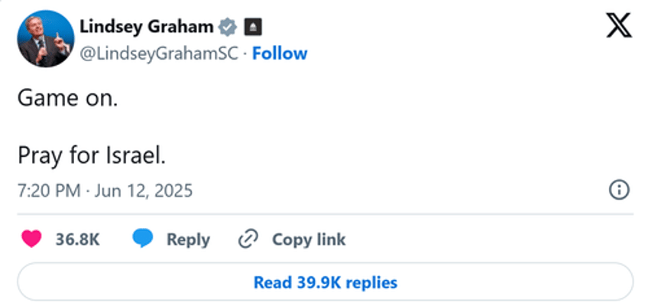Select the Reply label
Screen dimensions: 648x306
[x=188, y=240]
